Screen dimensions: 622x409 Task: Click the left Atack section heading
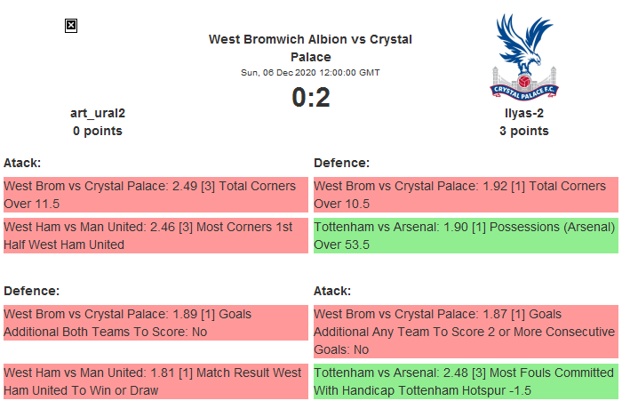22,163
